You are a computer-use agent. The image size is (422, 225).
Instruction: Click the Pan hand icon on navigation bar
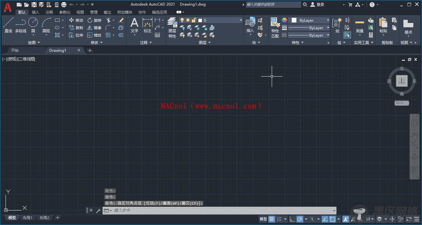point(414,136)
